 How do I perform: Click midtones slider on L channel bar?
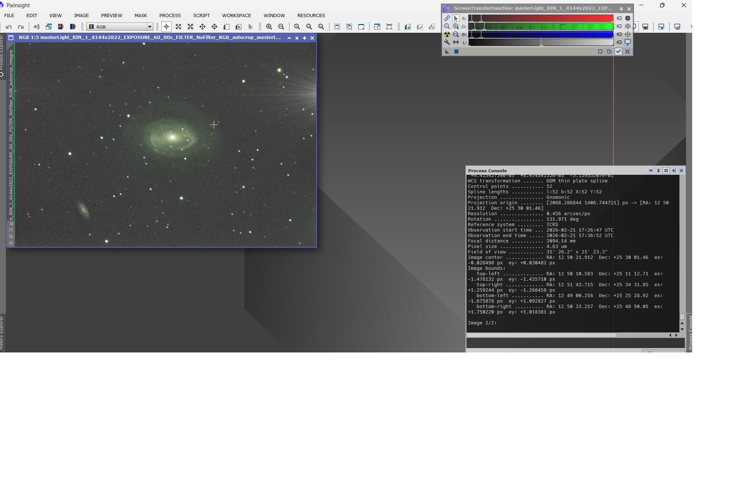tap(541, 43)
